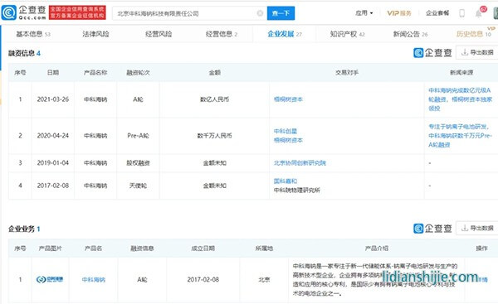Image resolution: width=498 pixels, height=304 pixels.
Task: Open the Pre-A轮 financing news article link
Action: [x=460, y=136]
